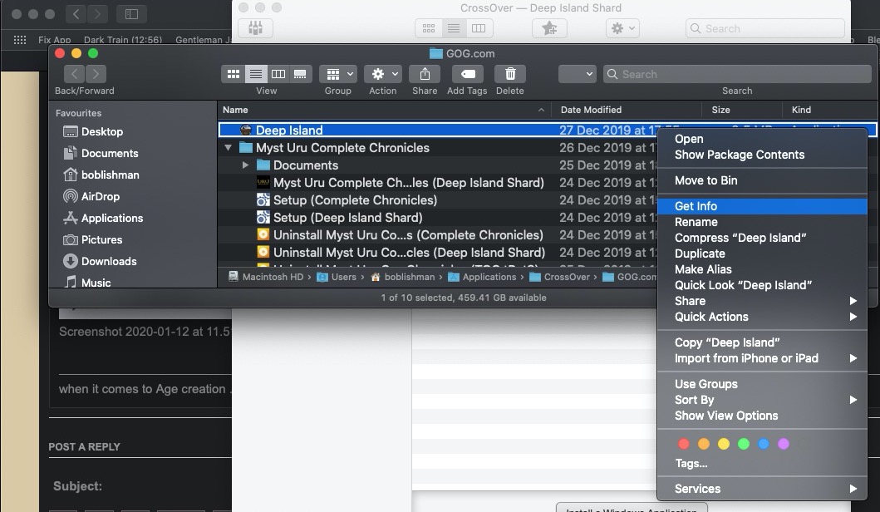Viewport: 880px width, 512px height.
Task: Select Myst Uru Complete Ch...les (Deep Island Shard)
Action: pos(409,183)
